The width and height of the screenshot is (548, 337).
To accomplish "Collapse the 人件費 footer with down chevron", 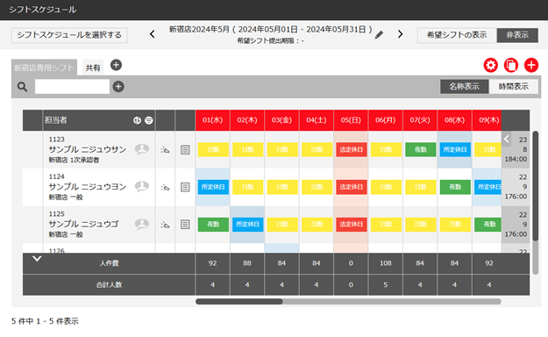I will point(37,259).
